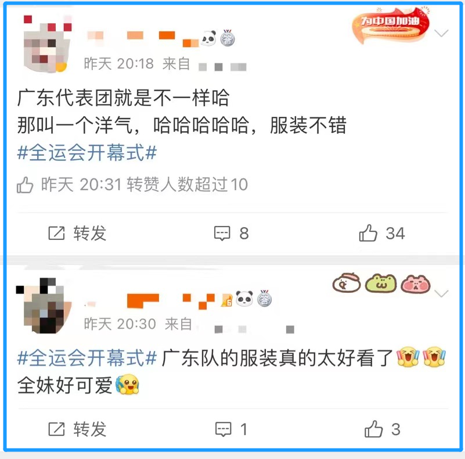
Task: Tap the green frog sticker decoration
Action: pyautogui.click(x=381, y=283)
